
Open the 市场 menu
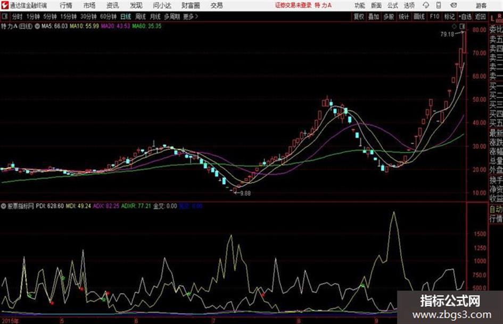coord(89,5)
